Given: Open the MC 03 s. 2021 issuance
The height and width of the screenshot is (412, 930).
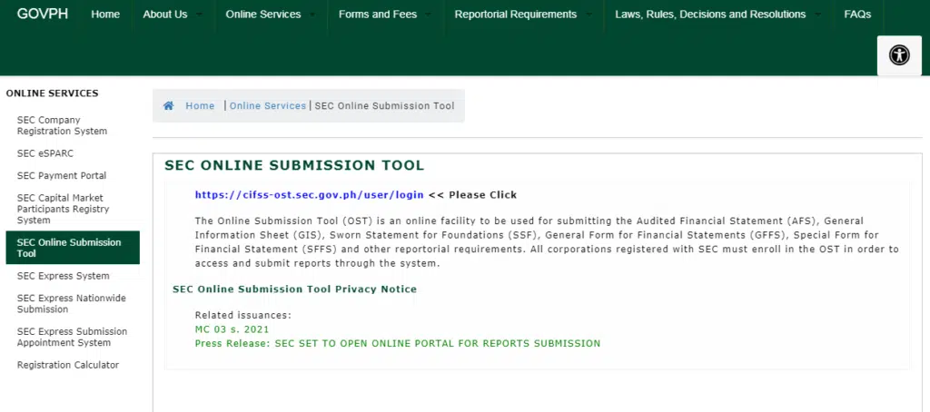Looking at the screenshot, I should point(232,329).
